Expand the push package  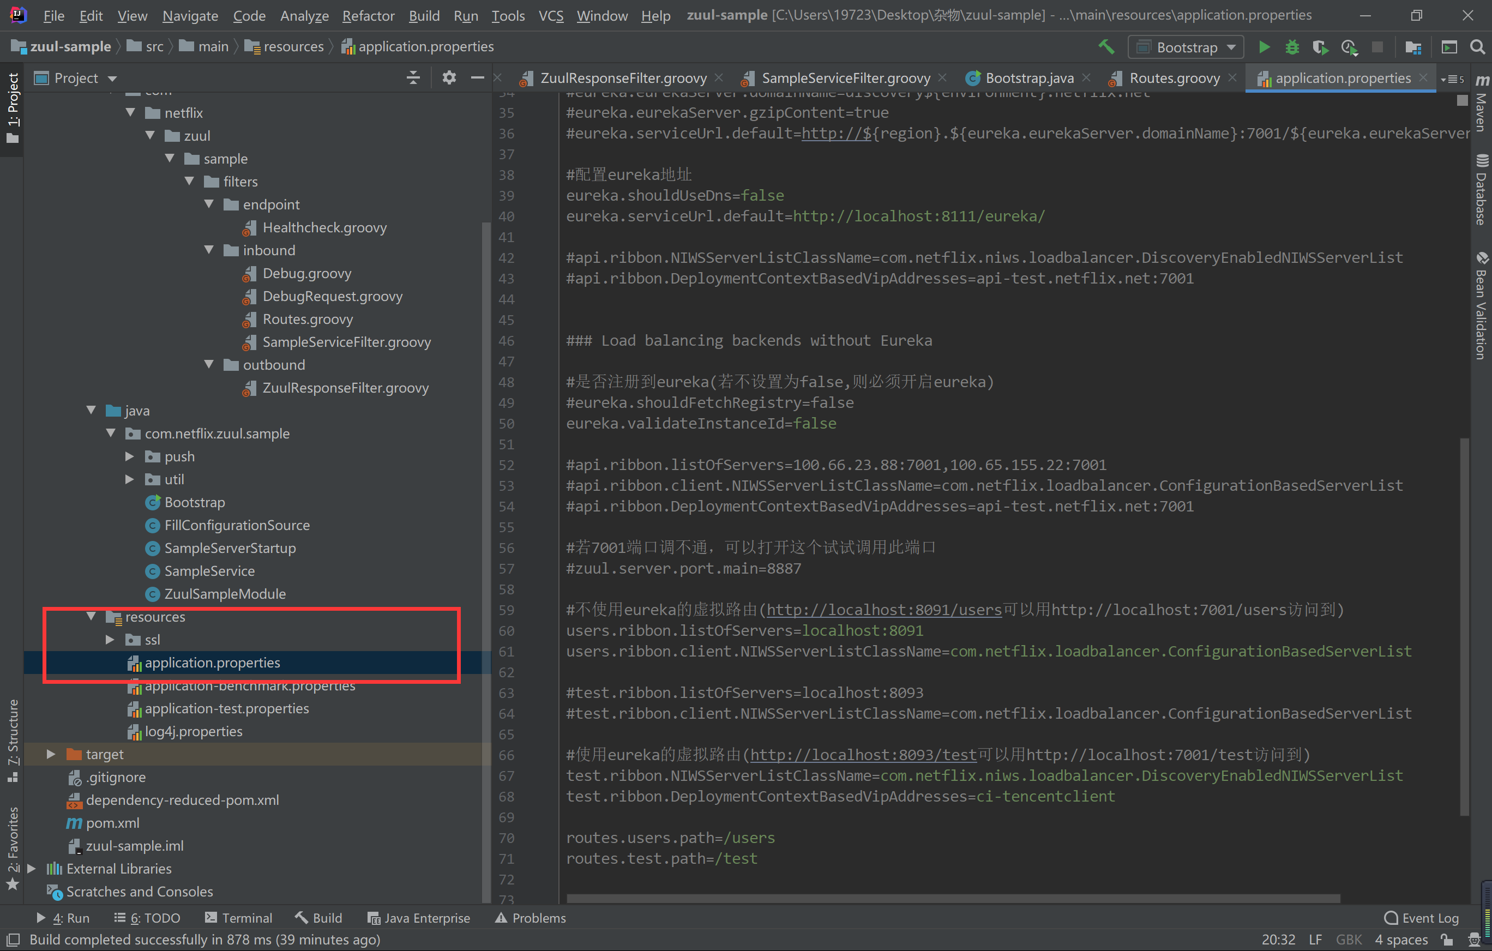[129, 456]
